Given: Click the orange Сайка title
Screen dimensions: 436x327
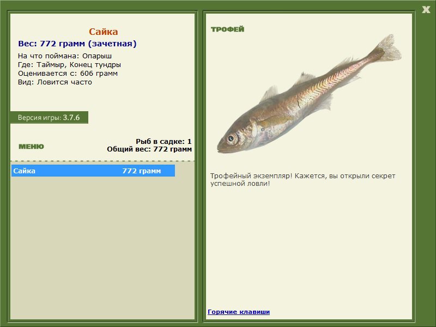Looking at the screenshot, I should [x=103, y=32].
